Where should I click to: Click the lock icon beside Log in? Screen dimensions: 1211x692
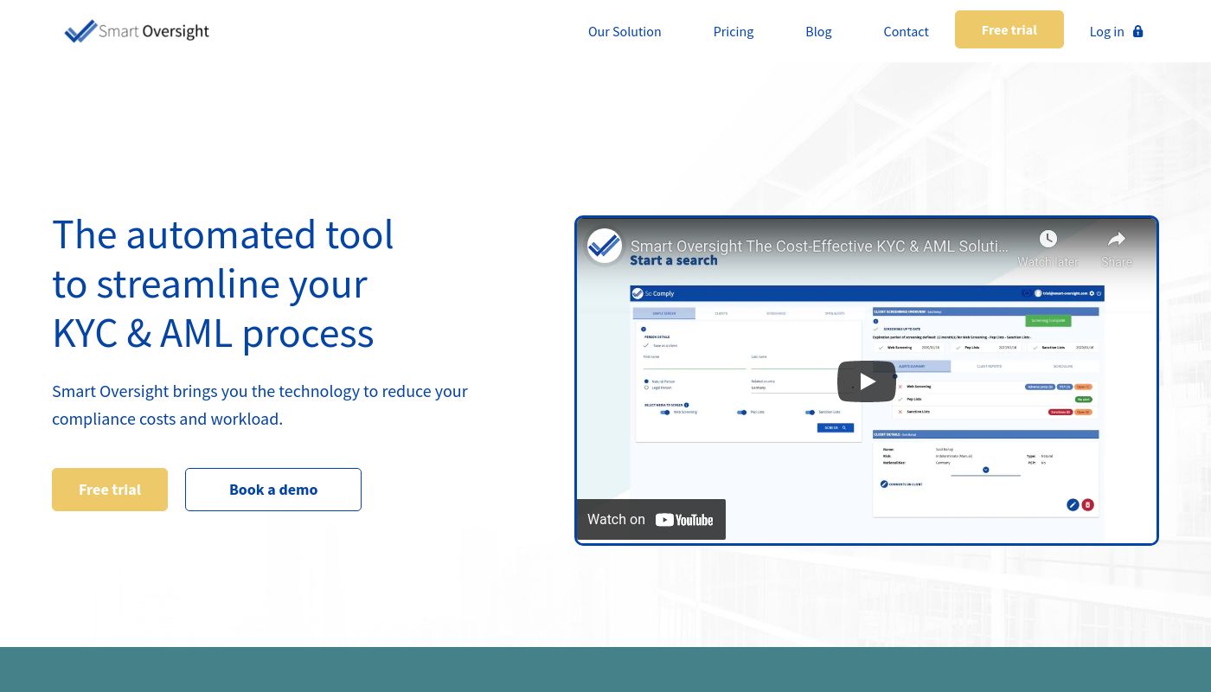[1137, 31]
